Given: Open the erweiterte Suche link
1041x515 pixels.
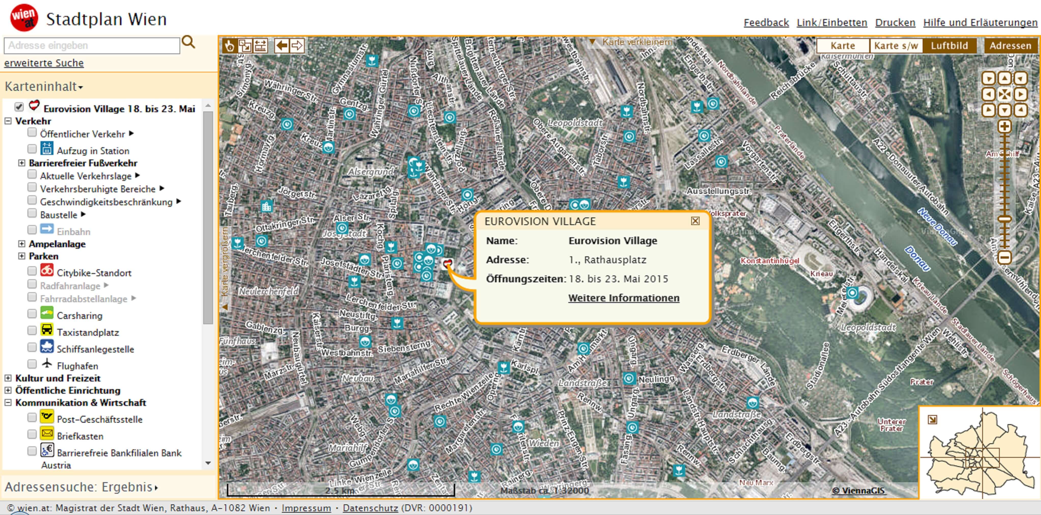Looking at the screenshot, I should click(44, 63).
